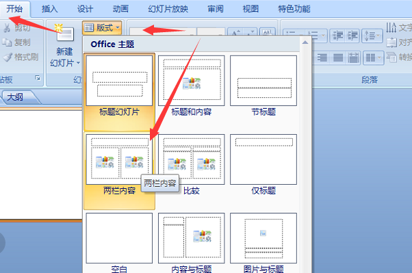Open the 幻灯片放映 ribbon tab
The width and height of the screenshot is (412, 273).
168,9
